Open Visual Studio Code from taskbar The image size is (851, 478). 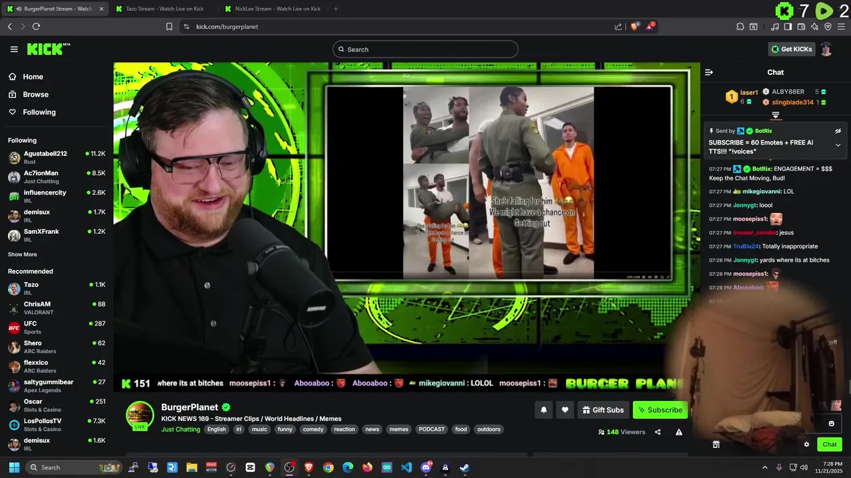(x=406, y=467)
